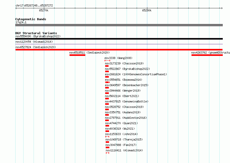The image size is (230, 163).
Task: Click the nsv5554090 (ByrskaBishop2022) variant label
Action: (x=38, y=36)
